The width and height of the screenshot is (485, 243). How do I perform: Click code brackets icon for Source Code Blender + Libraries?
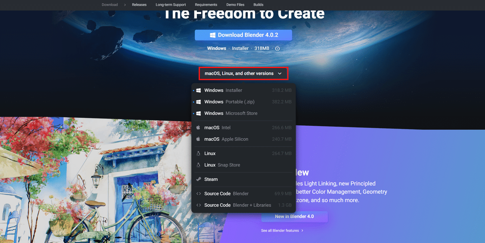point(198,205)
